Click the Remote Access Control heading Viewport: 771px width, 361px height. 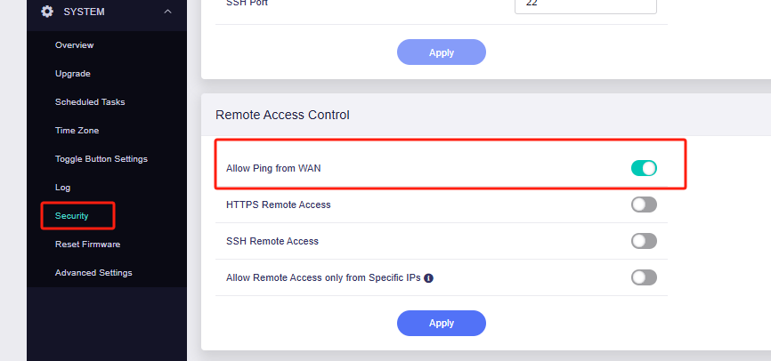[282, 115]
